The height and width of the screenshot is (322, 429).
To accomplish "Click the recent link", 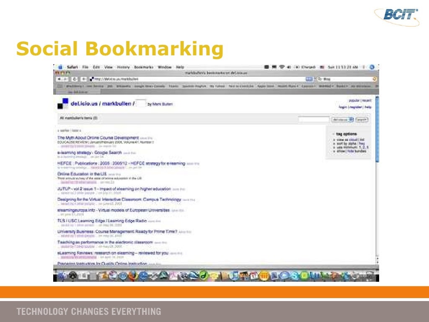I will coord(367,101).
